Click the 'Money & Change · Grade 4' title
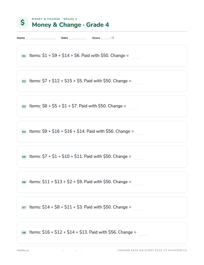Image resolution: width=204 pixels, height=265 pixels. pyautogui.click(x=70, y=25)
